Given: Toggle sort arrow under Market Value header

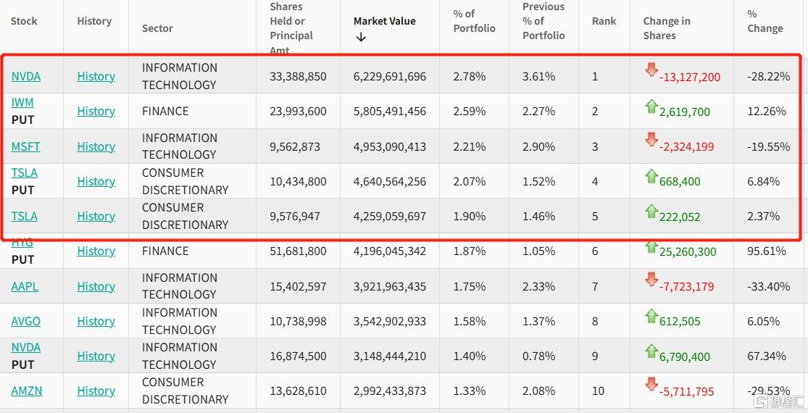Looking at the screenshot, I should coord(361,38).
